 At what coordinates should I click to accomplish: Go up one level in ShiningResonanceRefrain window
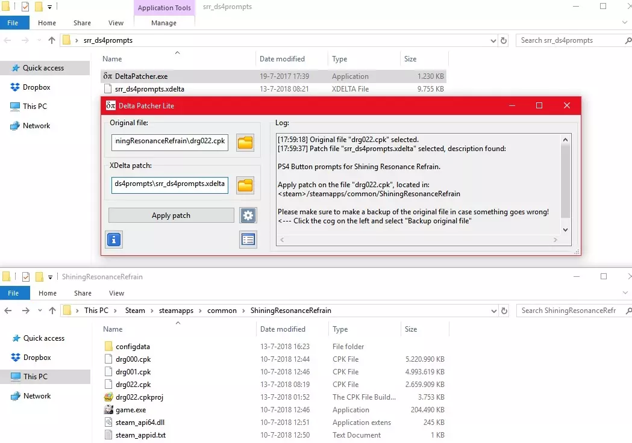(52, 311)
